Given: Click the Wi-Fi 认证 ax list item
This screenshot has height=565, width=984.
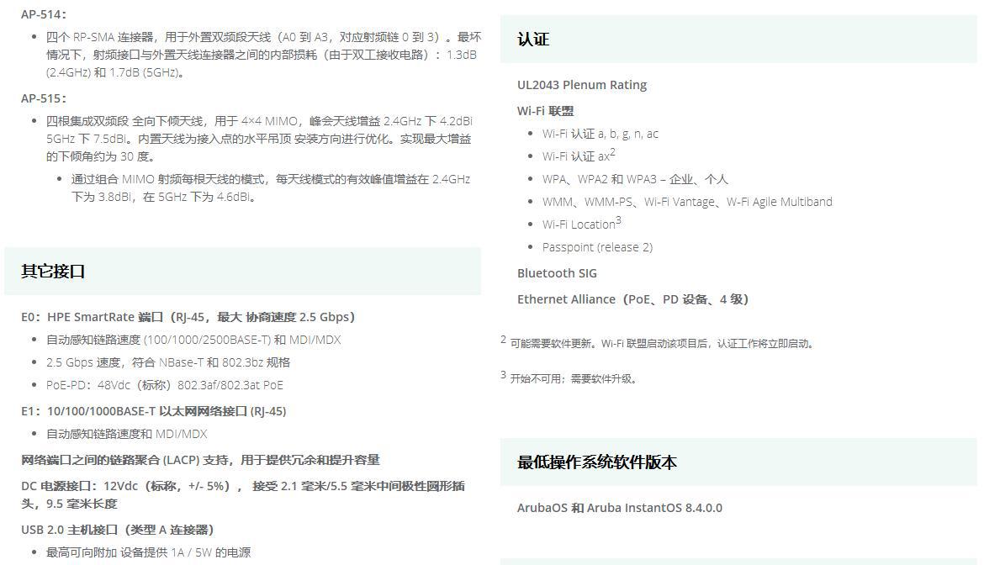Looking at the screenshot, I should [579, 156].
